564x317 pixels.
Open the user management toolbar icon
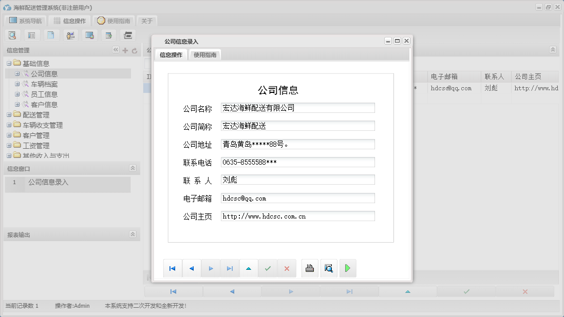[70, 35]
